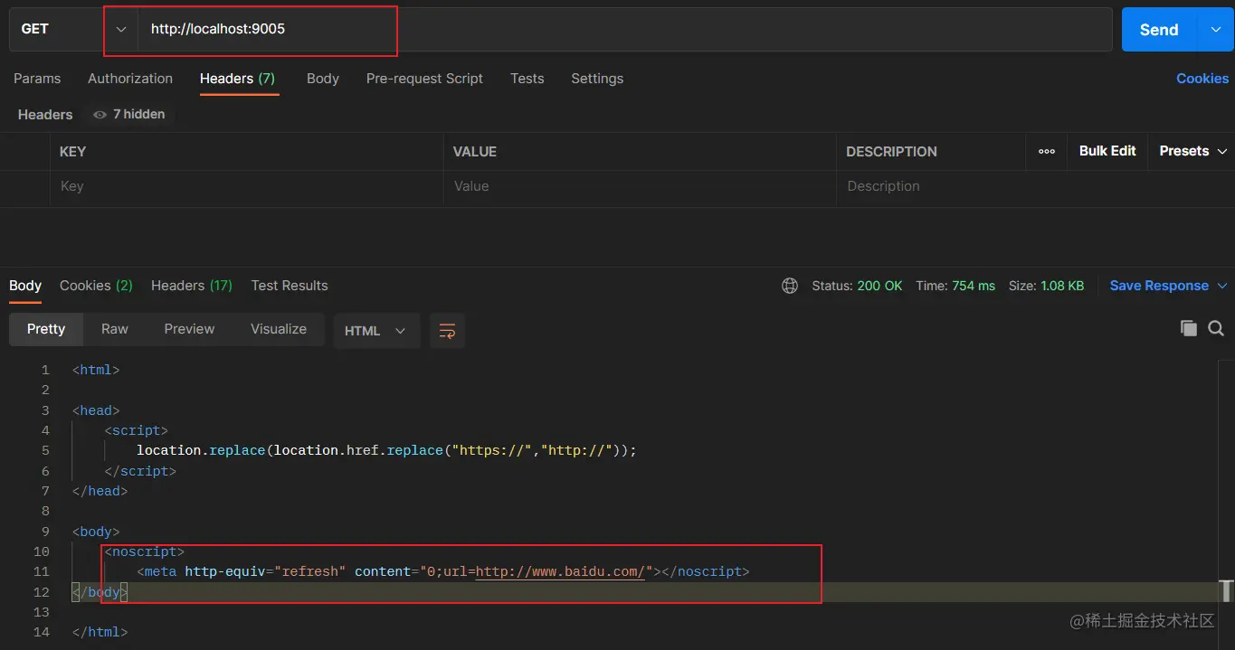Open the request Body tab

pos(323,79)
